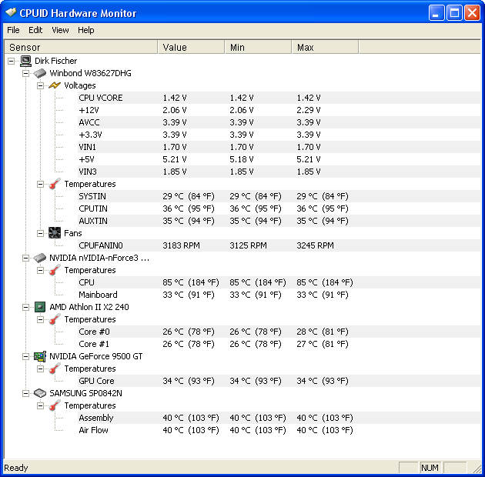Collapse the AMD Athlon II X2 240 node
485x477 pixels.
click(x=26, y=307)
